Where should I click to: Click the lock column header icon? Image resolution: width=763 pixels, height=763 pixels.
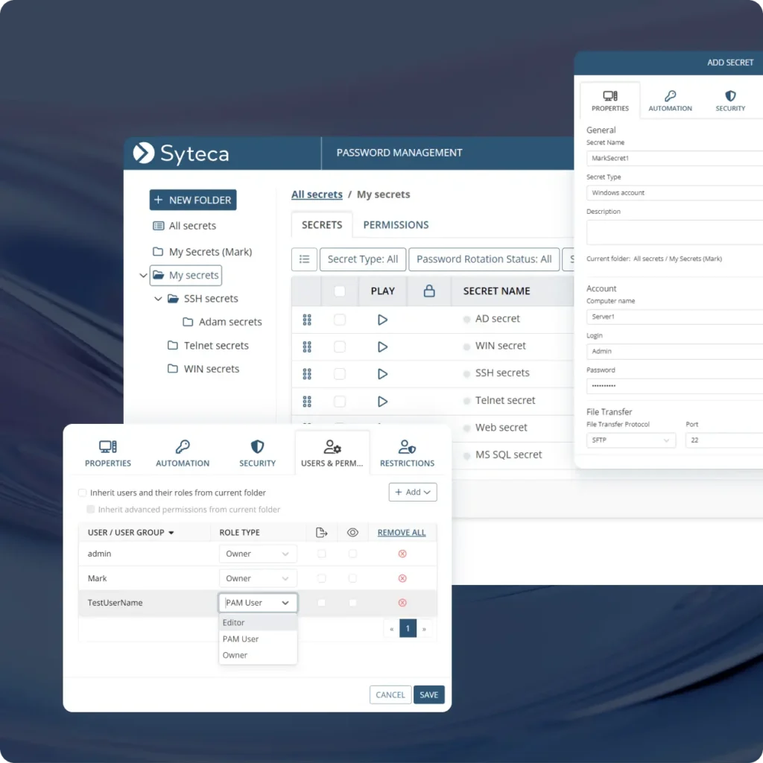[x=428, y=291]
